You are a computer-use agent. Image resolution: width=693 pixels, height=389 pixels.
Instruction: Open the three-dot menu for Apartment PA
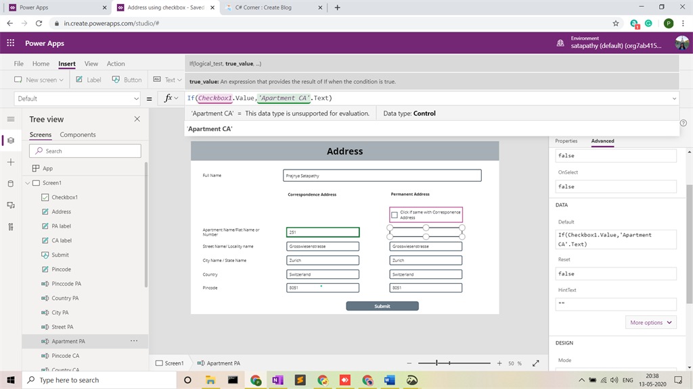[134, 341]
